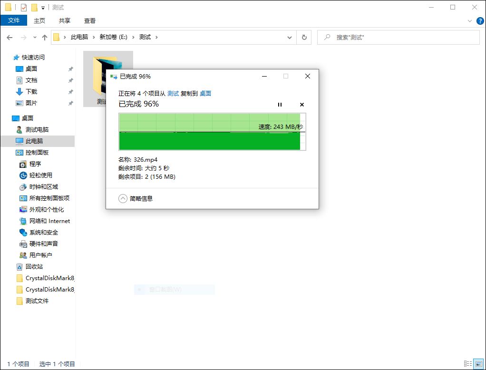Open 程序 control panel category
This screenshot has width=486, height=370.
[x=35, y=164]
